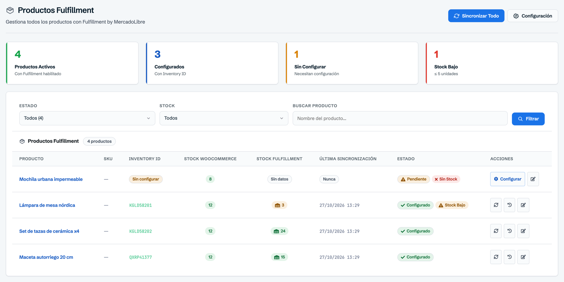Click the Sin Stock status badge

coord(446,179)
